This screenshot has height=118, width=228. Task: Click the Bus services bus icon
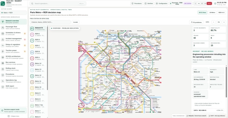[x=3, y=63]
